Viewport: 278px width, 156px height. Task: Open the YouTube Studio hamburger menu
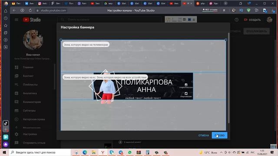(x=17, y=19)
